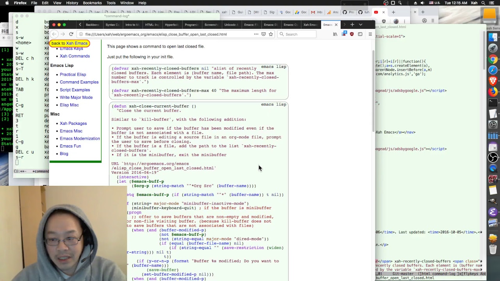
Task: Close the active Emacs tab
Action: pyautogui.click(x=336, y=25)
